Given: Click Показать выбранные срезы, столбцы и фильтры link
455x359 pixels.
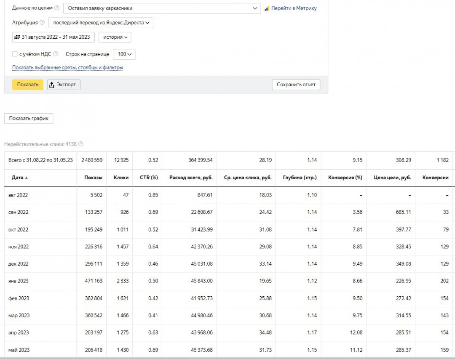Looking at the screenshot, I should click(x=67, y=67).
